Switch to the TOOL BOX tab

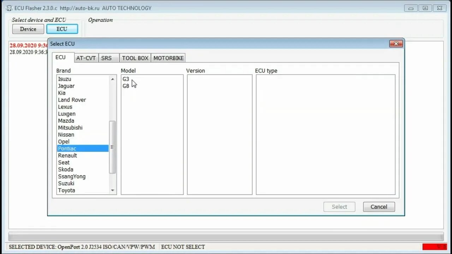(x=135, y=58)
